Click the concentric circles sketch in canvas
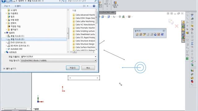The height and width of the screenshot is (111, 198). [140, 68]
